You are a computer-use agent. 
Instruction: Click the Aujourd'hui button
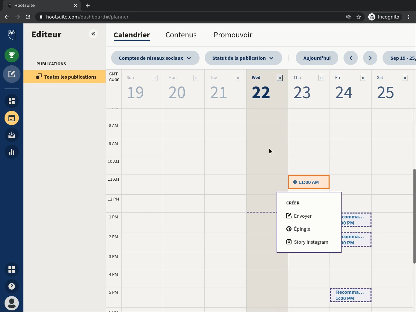317,58
